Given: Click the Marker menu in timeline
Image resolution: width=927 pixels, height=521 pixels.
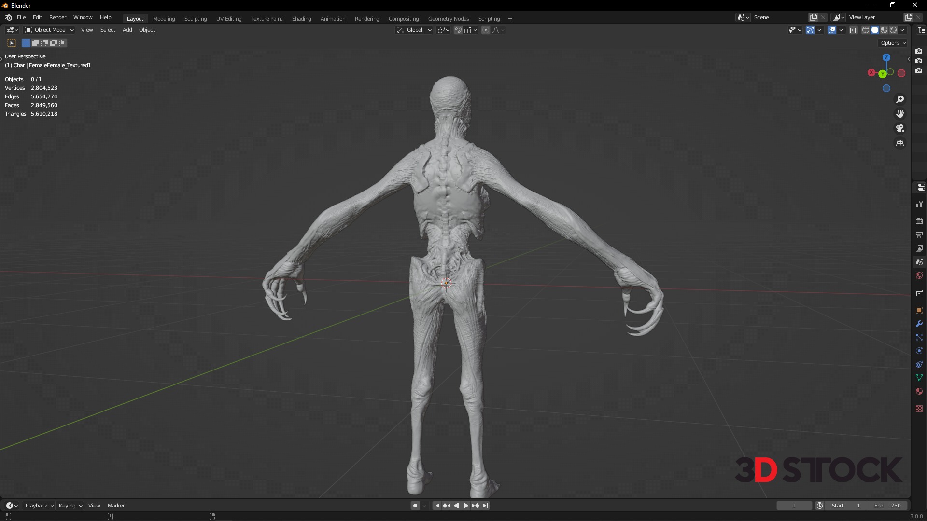Looking at the screenshot, I should point(116,506).
